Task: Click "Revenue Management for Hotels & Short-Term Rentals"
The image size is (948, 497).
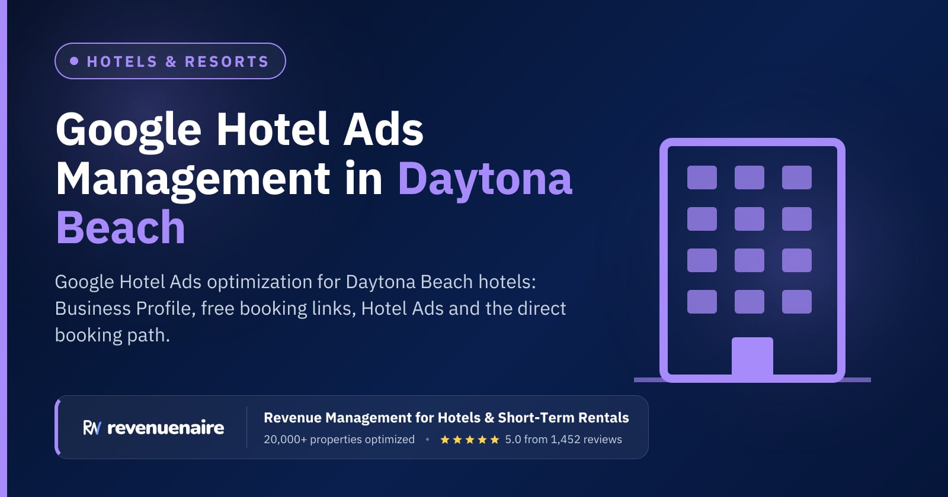Action: 446,418
